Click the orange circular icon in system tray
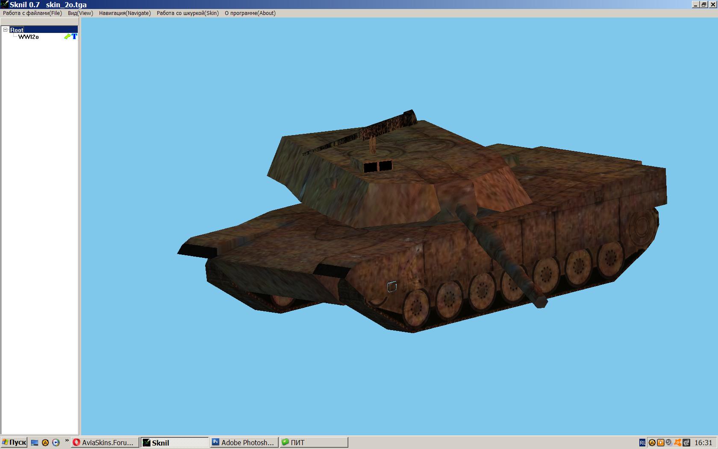Image resolution: width=718 pixels, height=449 pixels. pos(652,443)
